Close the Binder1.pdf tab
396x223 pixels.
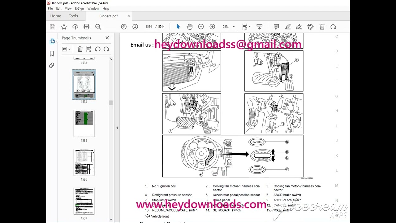point(129,16)
